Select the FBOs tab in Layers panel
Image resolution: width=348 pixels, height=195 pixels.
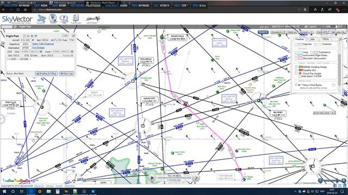[x=325, y=40]
